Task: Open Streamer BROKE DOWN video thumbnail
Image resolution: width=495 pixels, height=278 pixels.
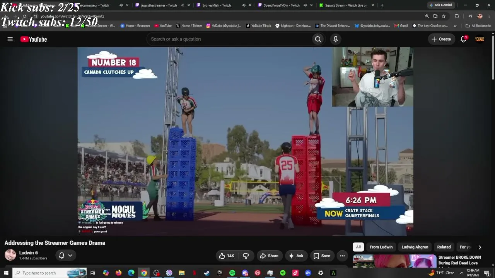Action: (x=394, y=261)
